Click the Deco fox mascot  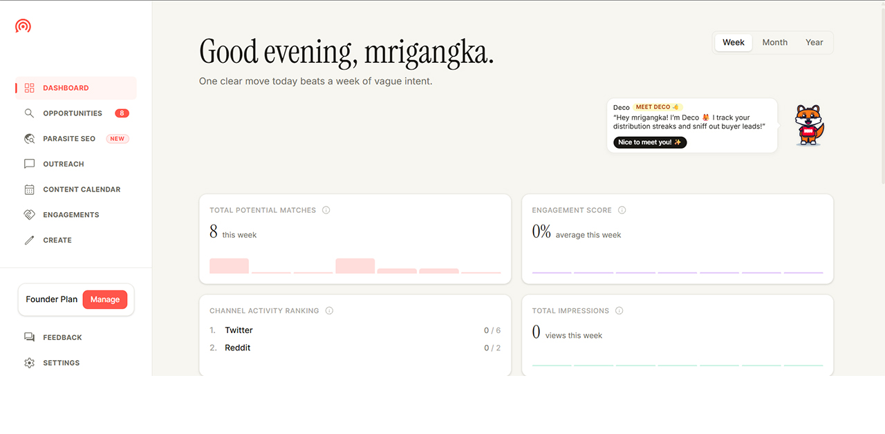[808, 125]
